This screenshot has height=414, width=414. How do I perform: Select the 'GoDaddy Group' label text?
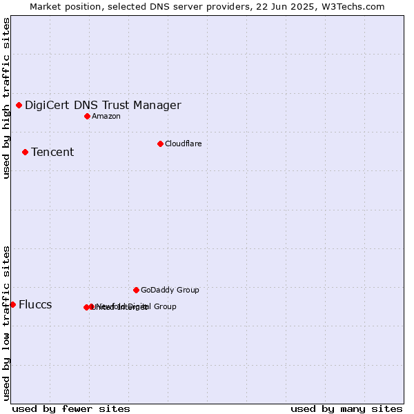[170, 290]
